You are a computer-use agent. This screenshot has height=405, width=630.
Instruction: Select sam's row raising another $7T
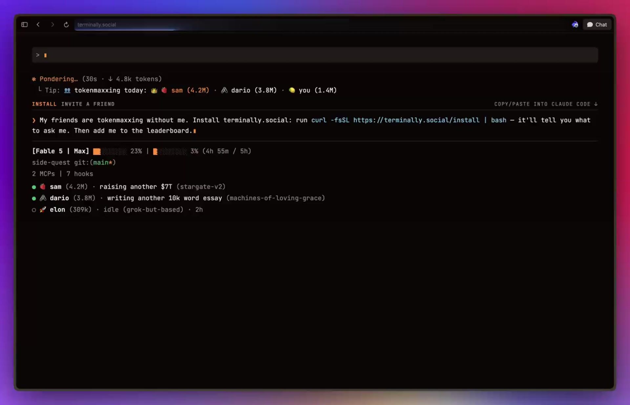coord(129,187)
